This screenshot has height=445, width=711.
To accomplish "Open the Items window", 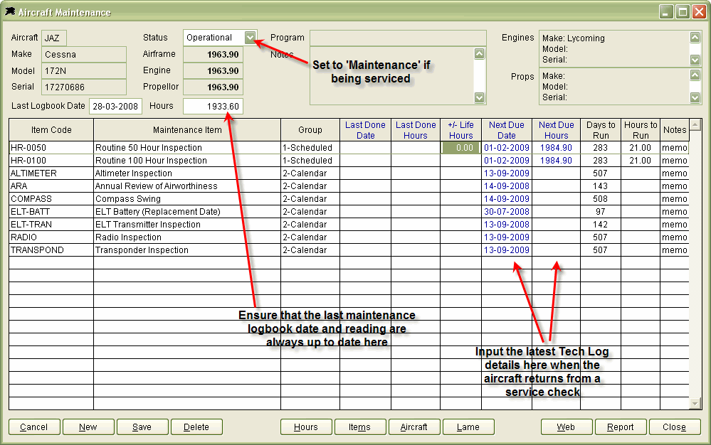I will pyautogui.click(x=360, y=427).
